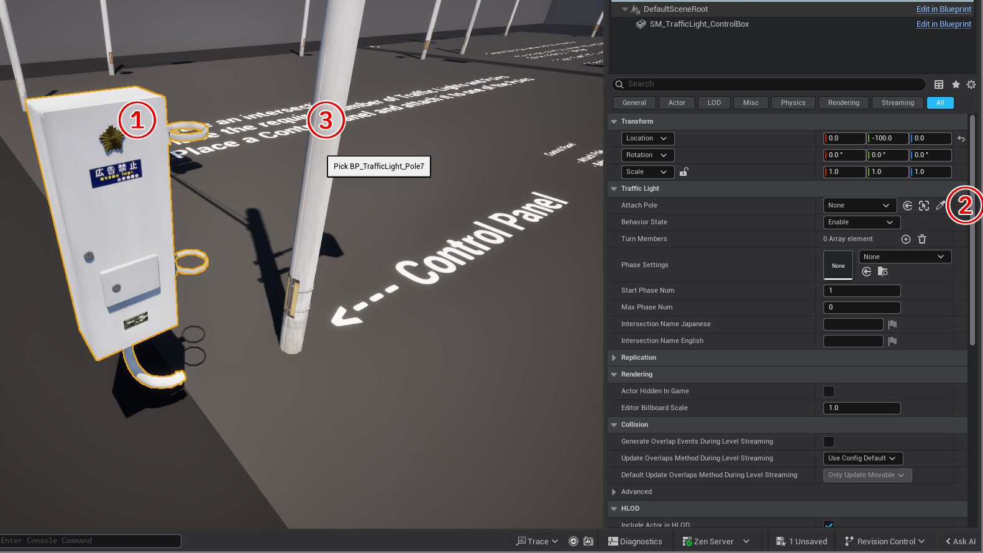Click the details Search field

pyautogui.click(x=770, y=85)
